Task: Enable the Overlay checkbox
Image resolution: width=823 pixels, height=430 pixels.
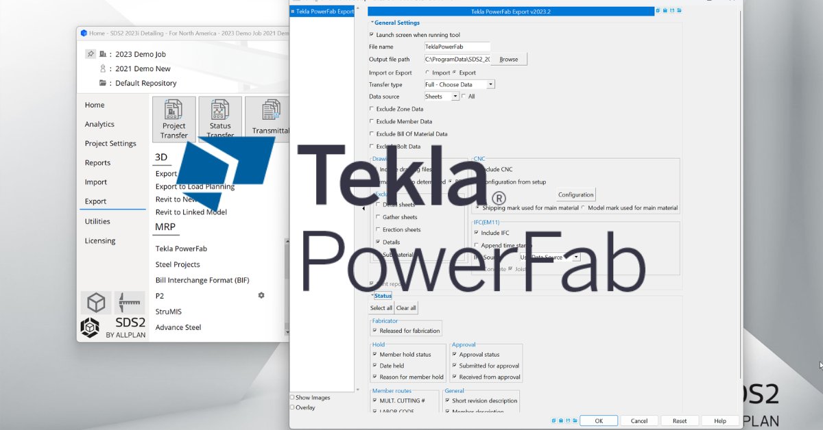Action: pyautogui.click(x=292, y=407)
